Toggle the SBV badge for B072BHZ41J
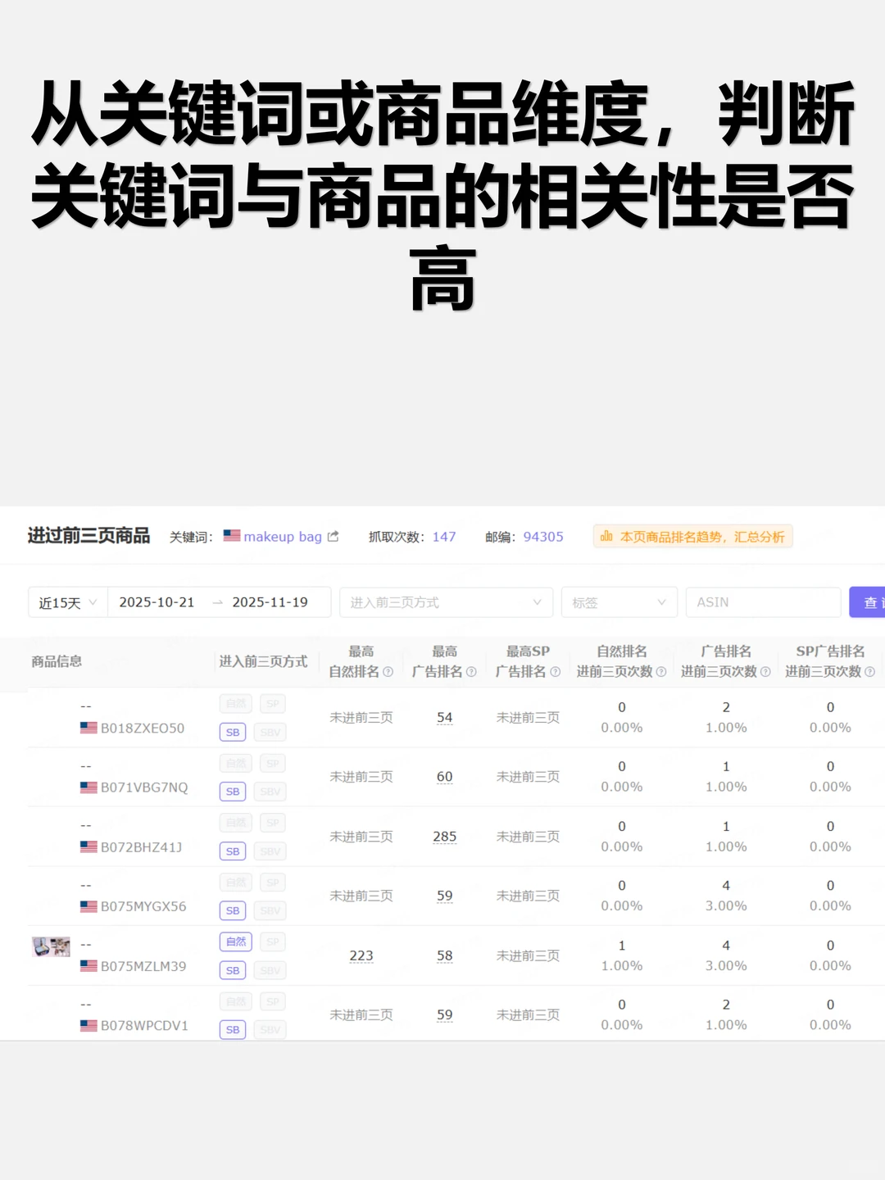This screenshot has height=1180, width=885. 270,851
